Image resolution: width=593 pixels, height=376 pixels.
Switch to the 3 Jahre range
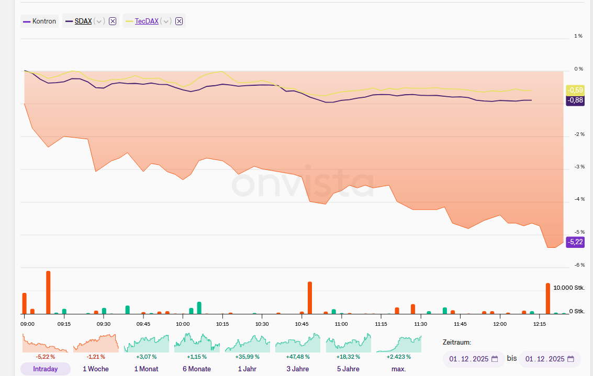[298, 369]
